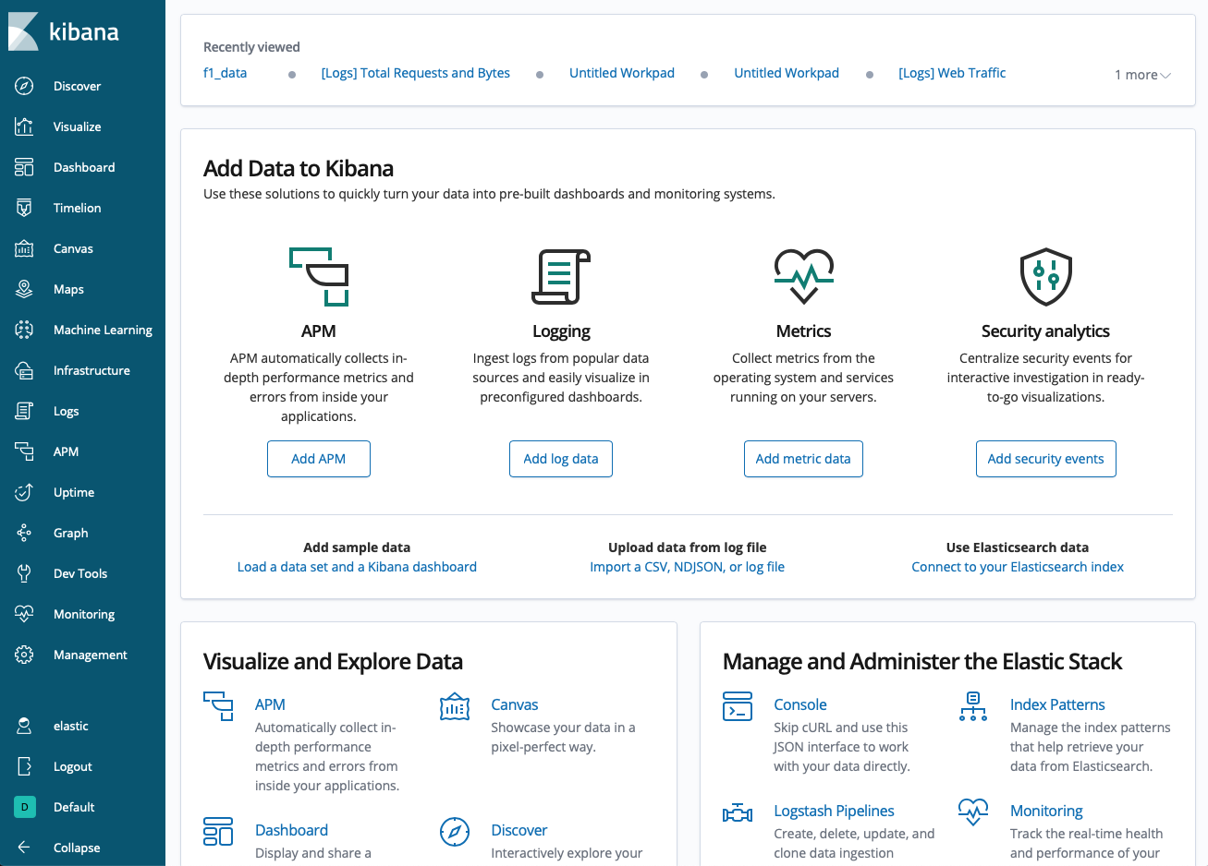Image resolution: width=1208 pixels, height=866 pixels.
Task: Click the Canvas icon in sidebar
Action: click(24, 248)
